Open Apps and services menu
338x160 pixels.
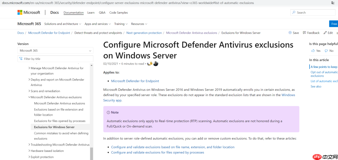tap(98, 24)
